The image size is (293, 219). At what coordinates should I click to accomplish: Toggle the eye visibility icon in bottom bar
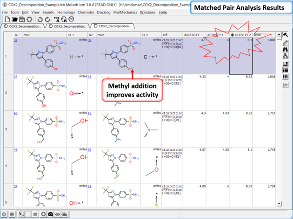58,214
